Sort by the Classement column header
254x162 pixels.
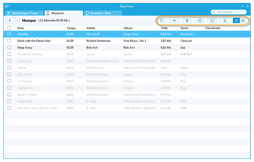pyautogui.click(x=219, y=28)
